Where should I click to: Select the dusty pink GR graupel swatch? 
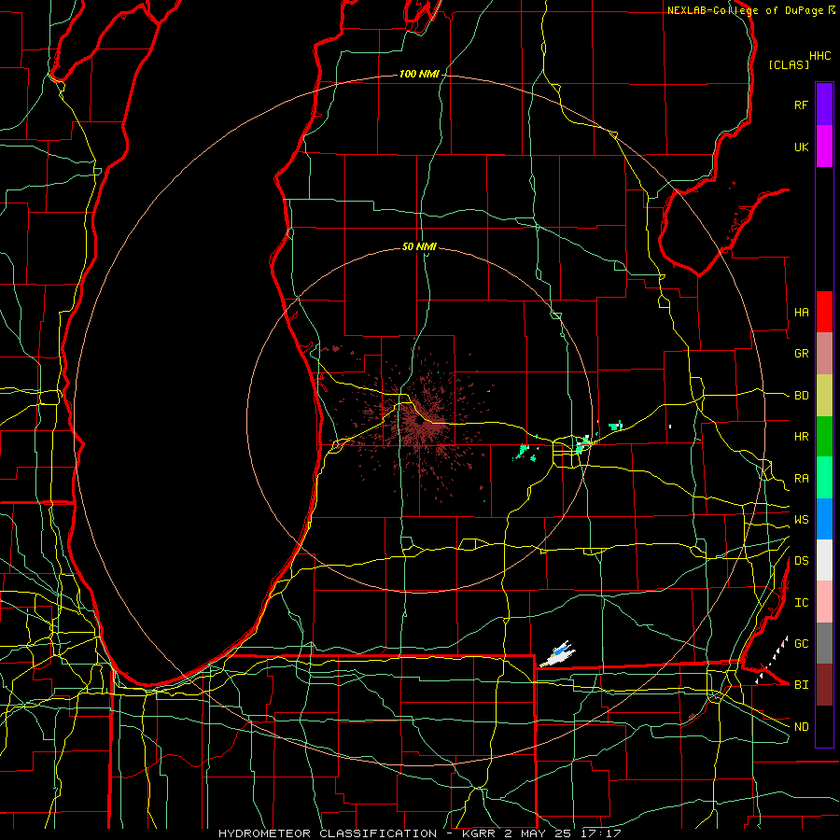[x=824, y=354]
